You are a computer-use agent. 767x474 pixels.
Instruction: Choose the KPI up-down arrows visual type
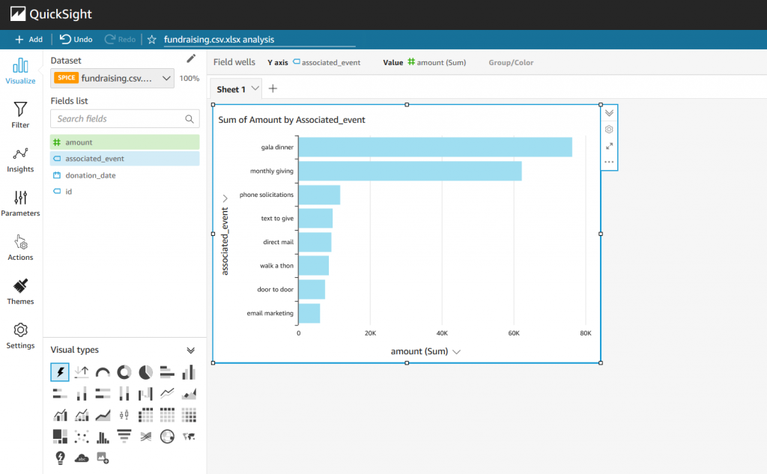click(82, 372)
